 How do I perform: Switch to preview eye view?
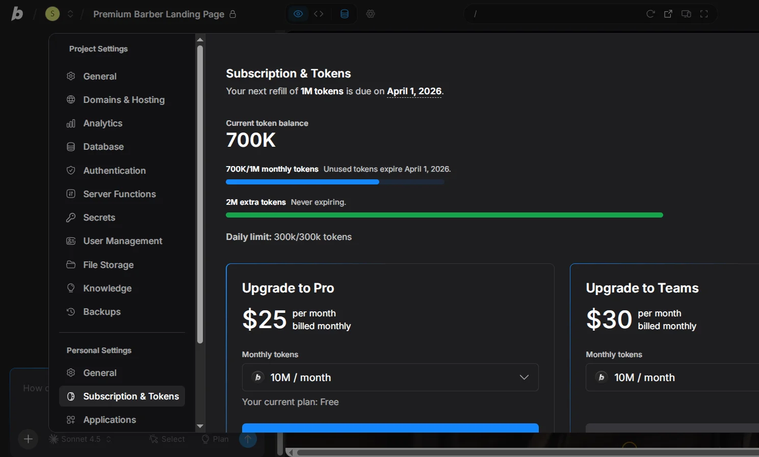(x=298, y=14)
